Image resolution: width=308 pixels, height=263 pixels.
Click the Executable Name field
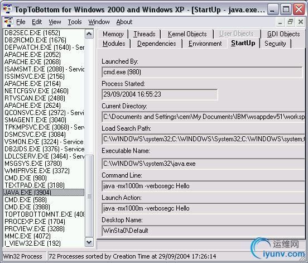pyautogui.click(x=203, y=164)
